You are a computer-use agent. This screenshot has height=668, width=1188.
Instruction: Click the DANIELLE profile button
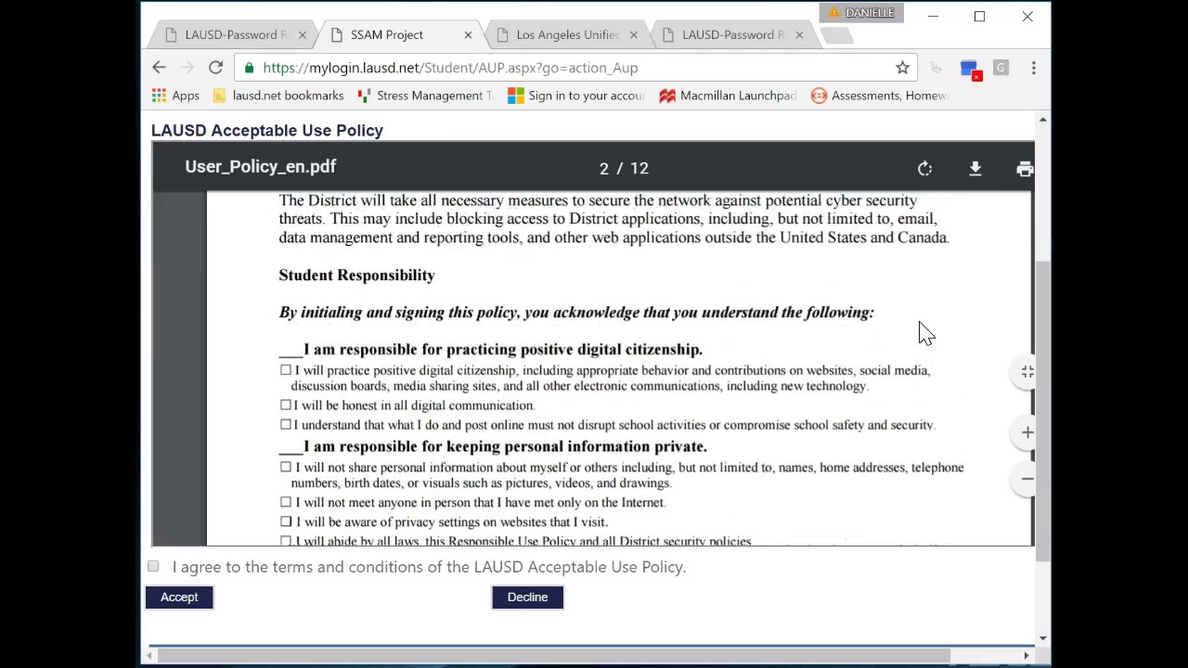[861, 13]
